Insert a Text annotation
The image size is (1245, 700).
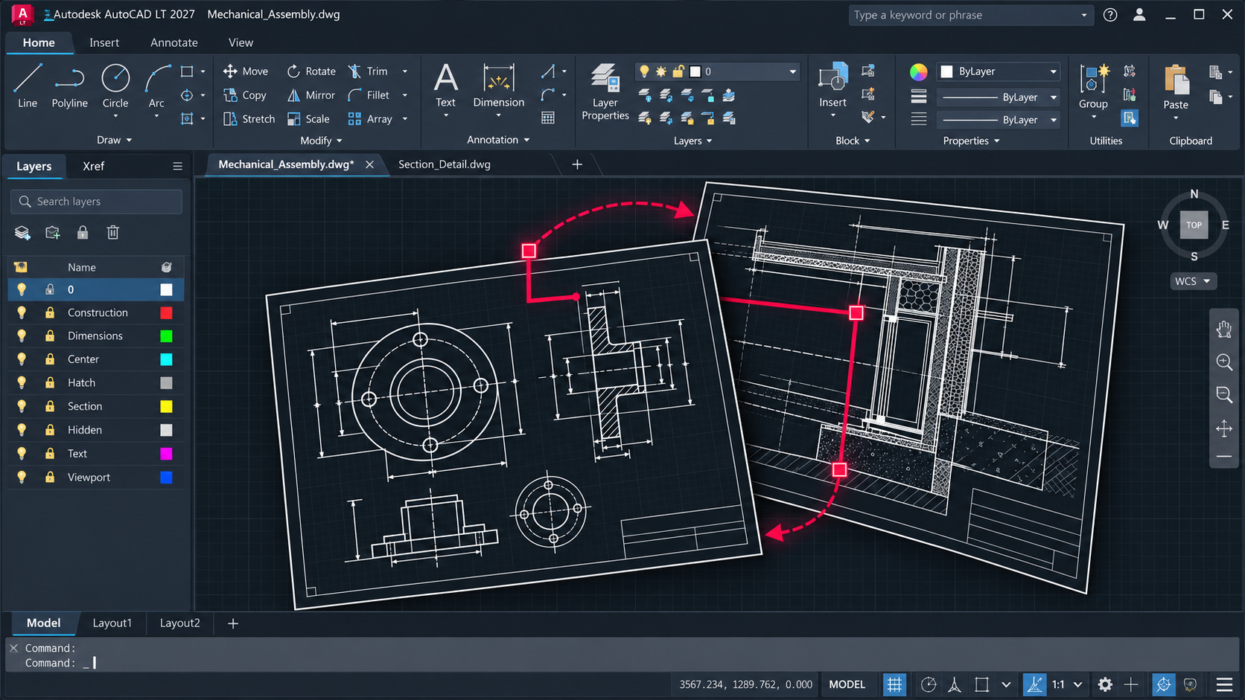point(446,86)
